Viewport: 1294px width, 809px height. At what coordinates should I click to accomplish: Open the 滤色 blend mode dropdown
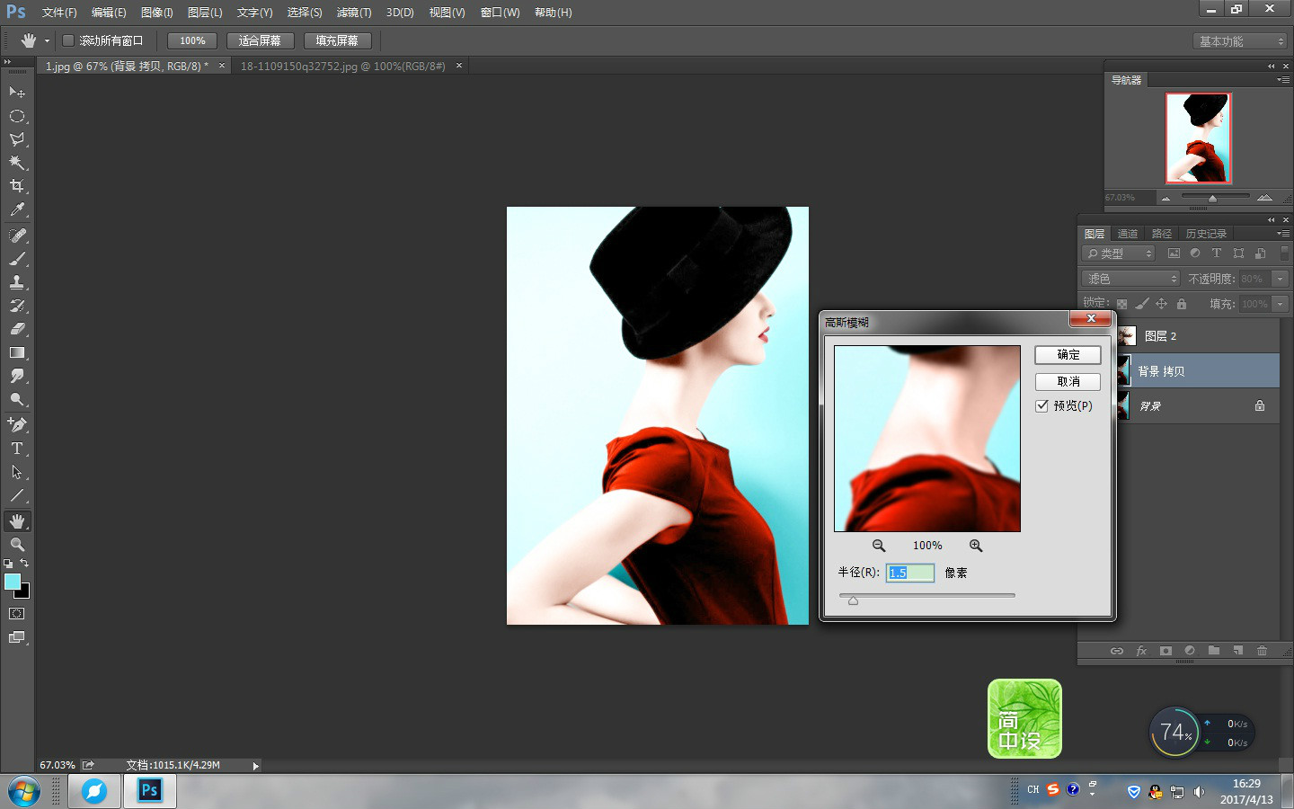tap(1130, 279)
